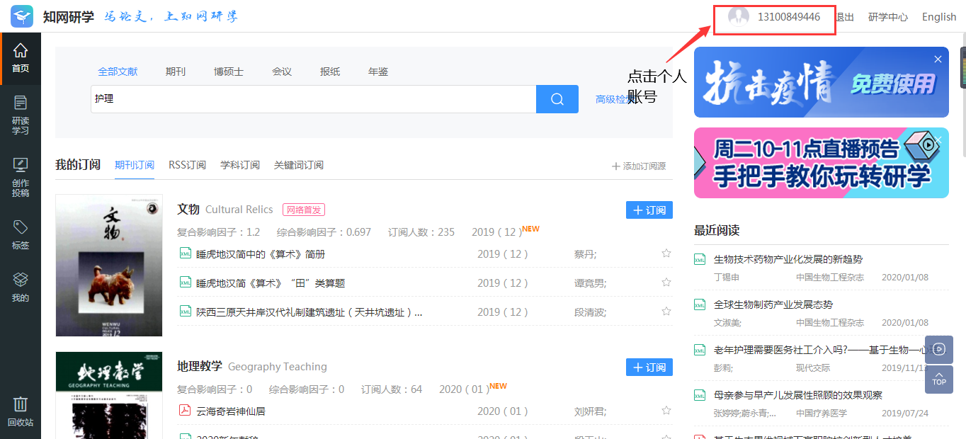Open the 文物 journal cover thumbnail
Image resolution: width=966 pixels, height=439 pixels.
tap(109, 266)
